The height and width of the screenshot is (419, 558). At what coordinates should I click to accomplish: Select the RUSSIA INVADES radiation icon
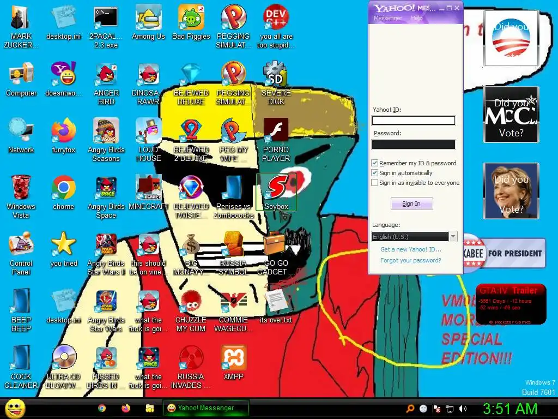(x=191, y=367)
